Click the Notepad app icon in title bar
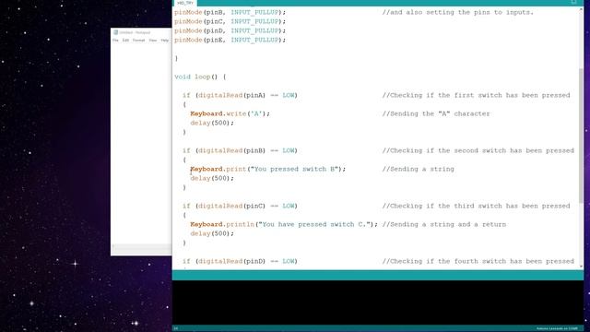 [x=115, y=32]
